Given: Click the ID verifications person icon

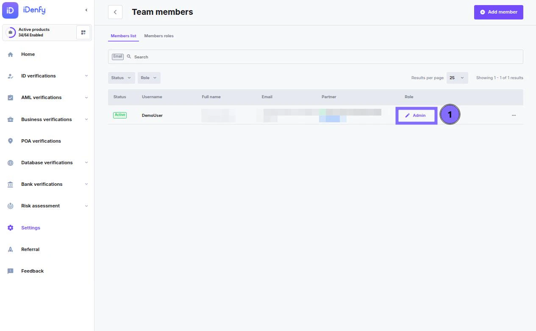Looking at the screenshot, I should pos(11,76).
